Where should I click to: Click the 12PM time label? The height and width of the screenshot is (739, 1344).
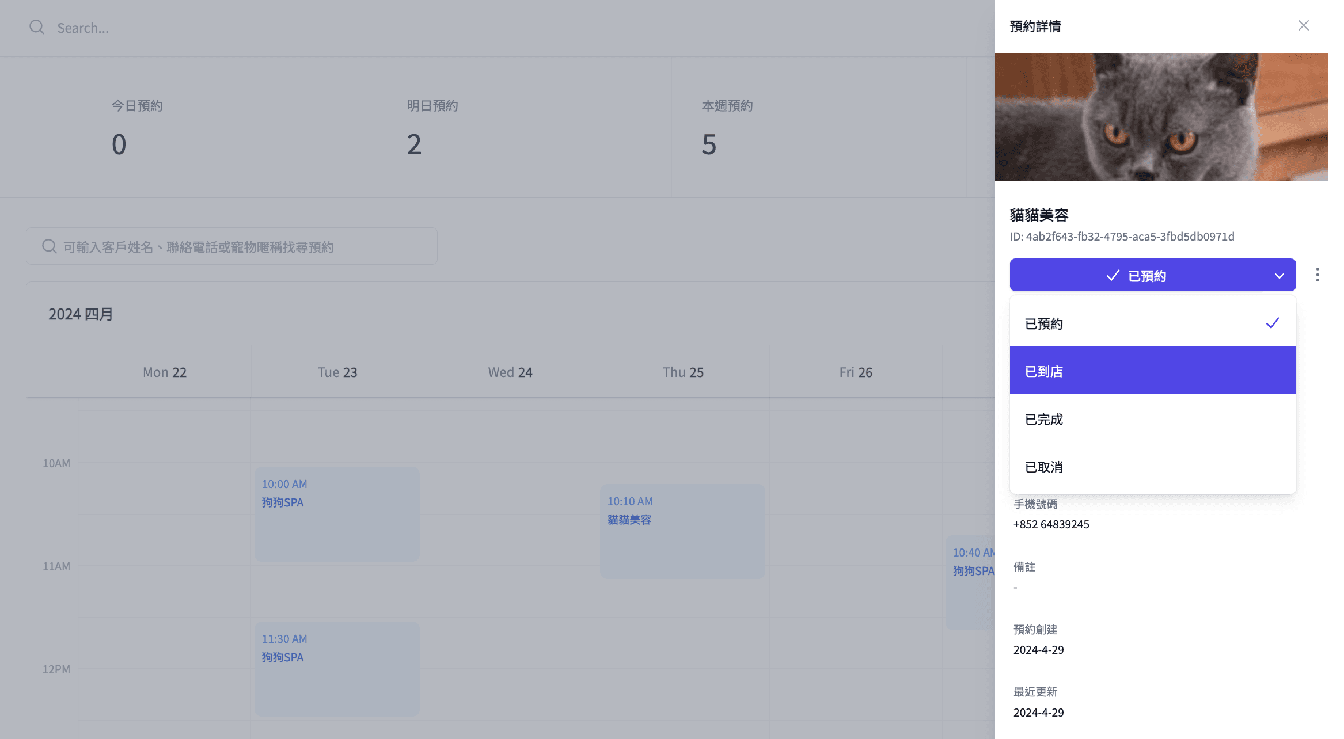(56, 669)
